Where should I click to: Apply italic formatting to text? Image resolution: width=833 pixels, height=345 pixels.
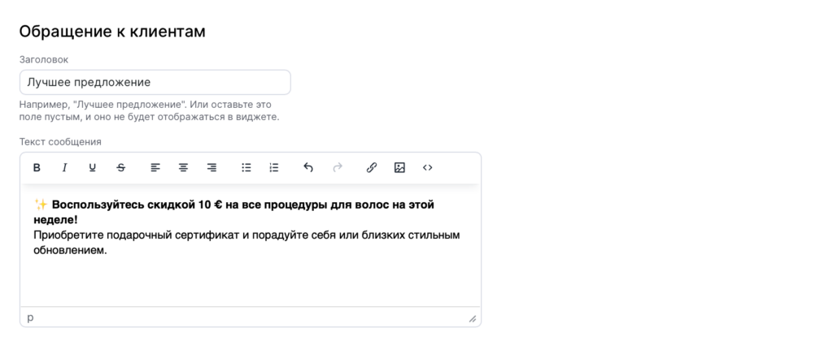click(x=64, y=168)
